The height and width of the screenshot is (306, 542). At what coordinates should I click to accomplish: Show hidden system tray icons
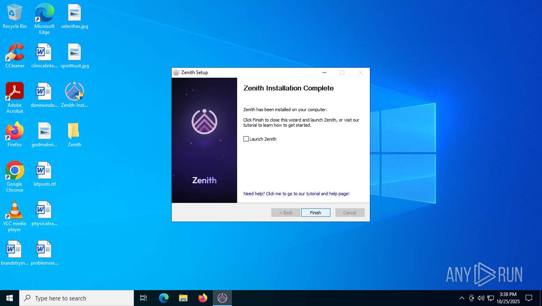pyautogui.click(x=462, y=298)
